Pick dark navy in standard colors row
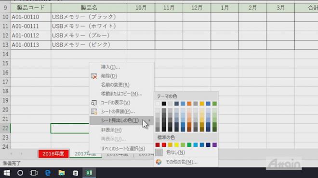The image size is (318, 178). click(208, 145)
